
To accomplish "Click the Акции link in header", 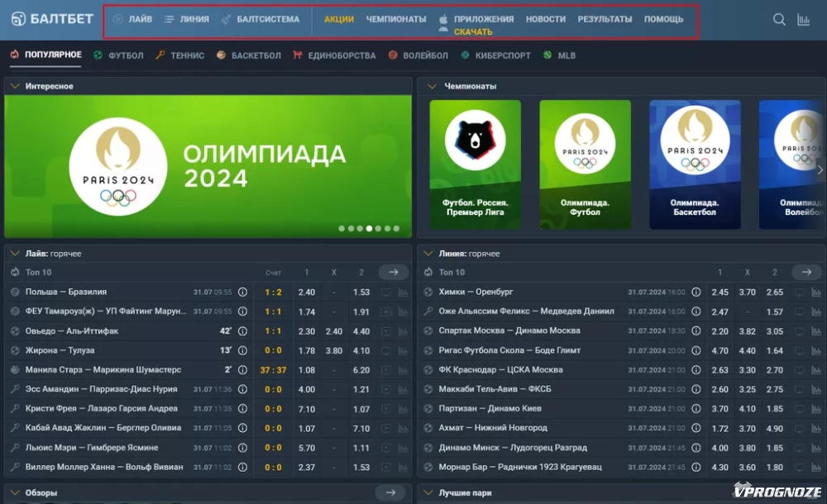I will tap(339, 19).
